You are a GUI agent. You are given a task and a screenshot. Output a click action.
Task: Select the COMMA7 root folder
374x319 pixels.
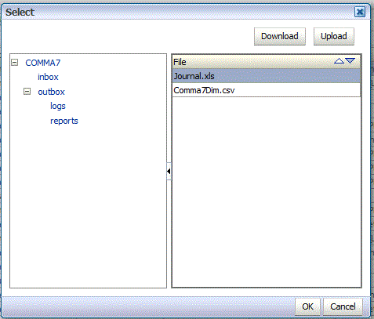click(x=43, y=63)
